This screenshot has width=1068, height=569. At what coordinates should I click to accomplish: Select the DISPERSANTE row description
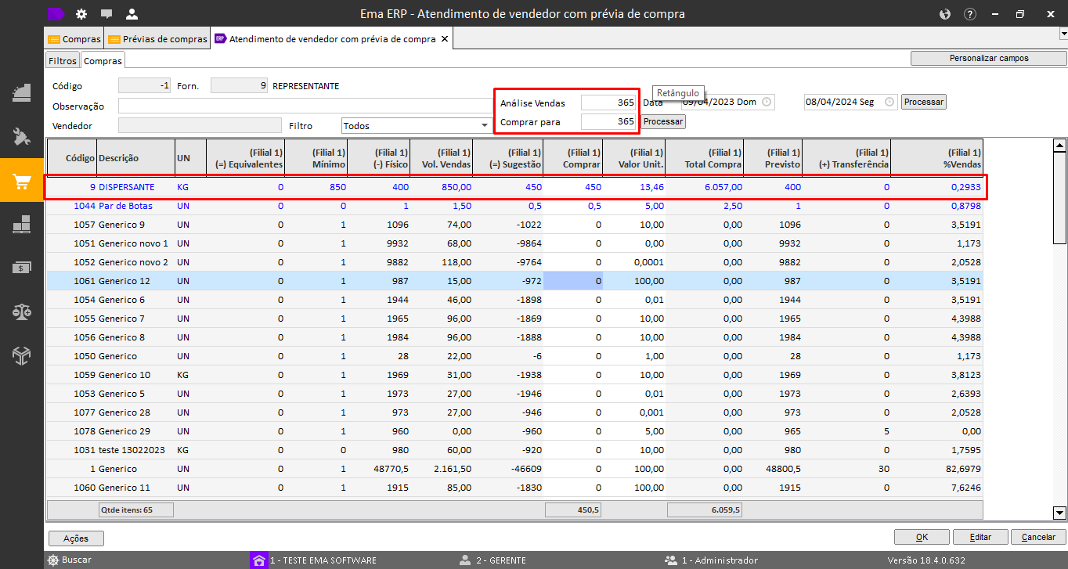(127, 188)
